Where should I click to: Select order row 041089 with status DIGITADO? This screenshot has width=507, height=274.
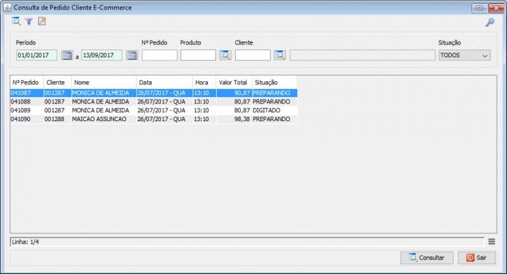[101, 110]
